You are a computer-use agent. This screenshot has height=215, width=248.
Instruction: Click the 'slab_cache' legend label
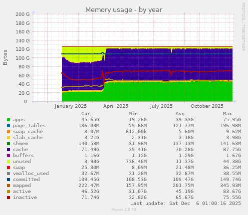(28, 138)
